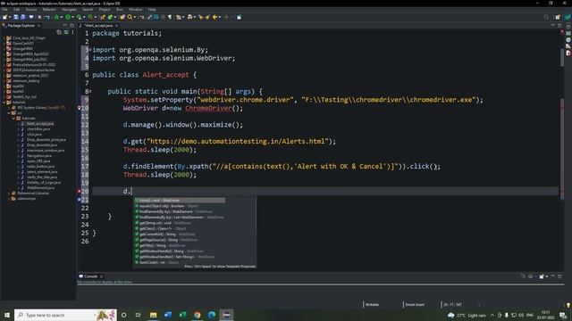Select Navigation.java in Package Explorer
Viewport: 572px width, 321px height.
pos(39,156)
